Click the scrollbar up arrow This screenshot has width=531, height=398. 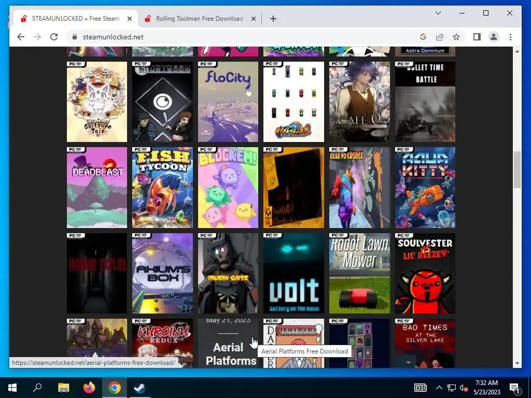[x=517, y=51]
